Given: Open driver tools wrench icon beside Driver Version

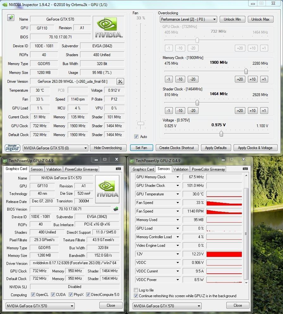Looking at the screenshot, I should (x=120, y=81).
